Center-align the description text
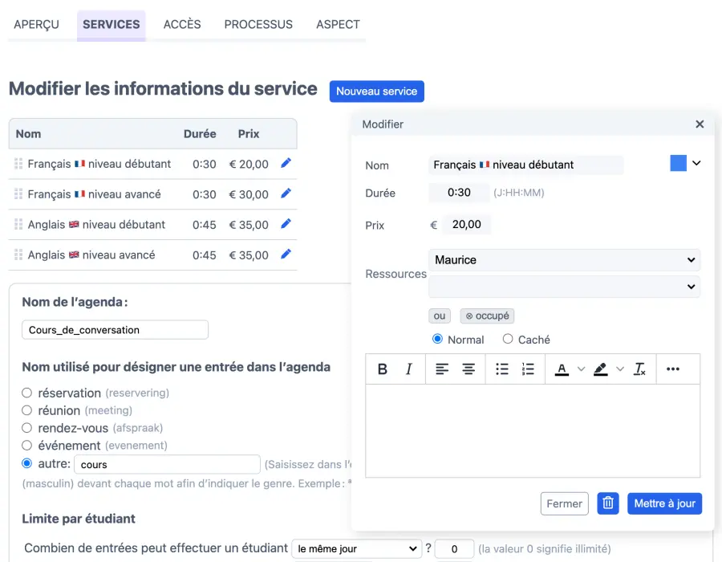722x562 pixels. 468,369
